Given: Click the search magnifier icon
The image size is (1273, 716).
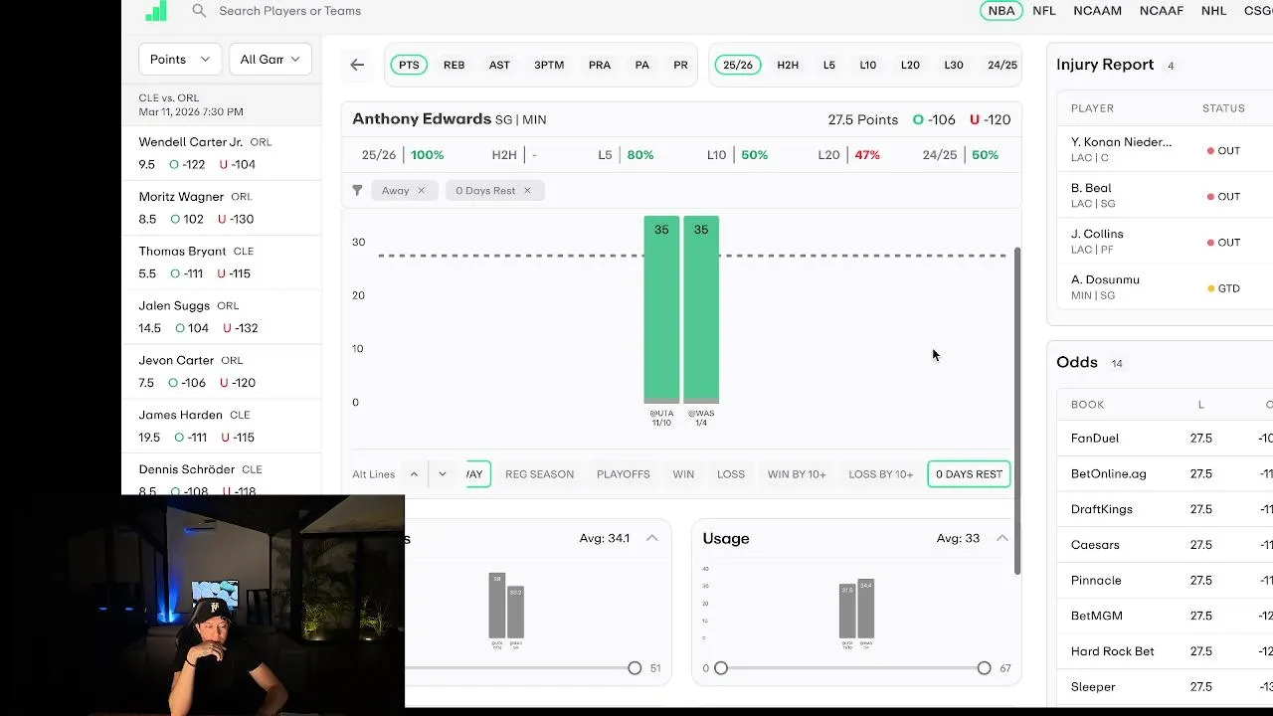Looking at the screenshot, I should coord(199,11).
